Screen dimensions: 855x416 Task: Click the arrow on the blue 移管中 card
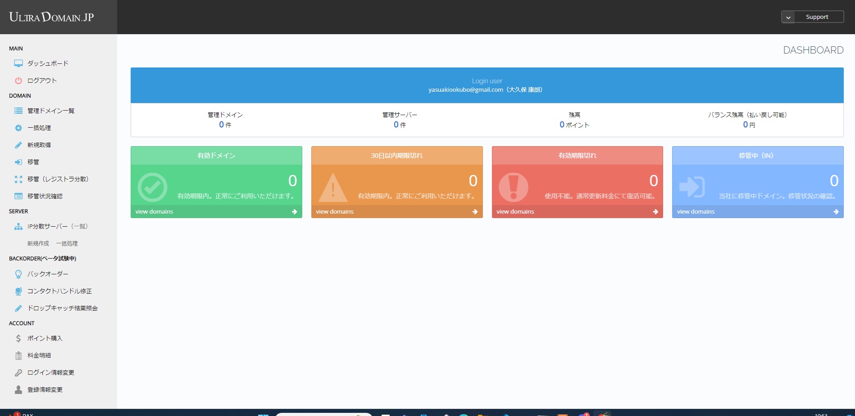click(836, 211)
